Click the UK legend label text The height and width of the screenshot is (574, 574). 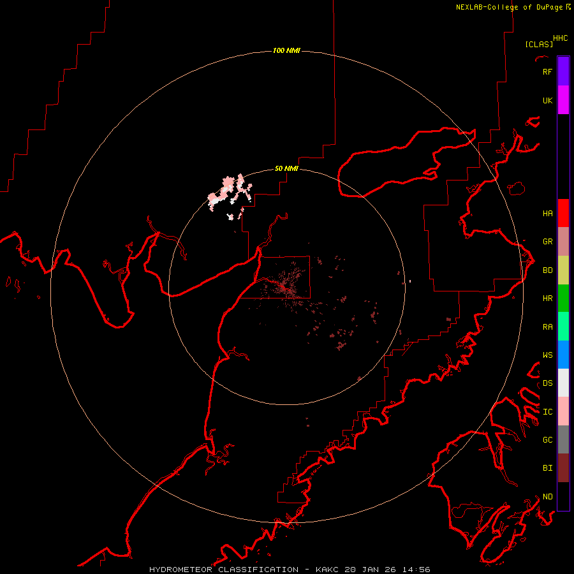(x=547, y=100)
